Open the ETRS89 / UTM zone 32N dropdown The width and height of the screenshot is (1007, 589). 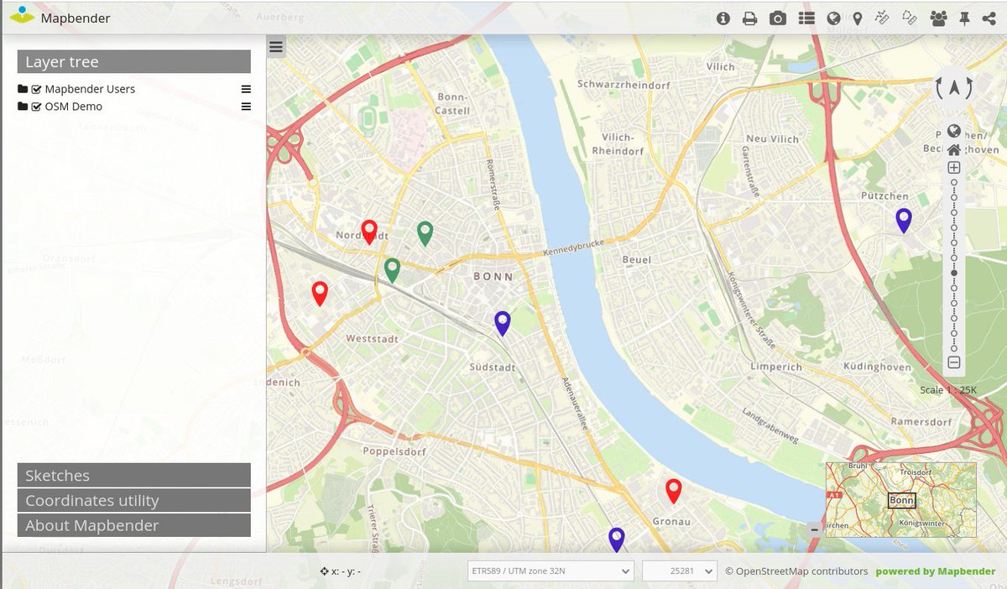click(550, 571)
